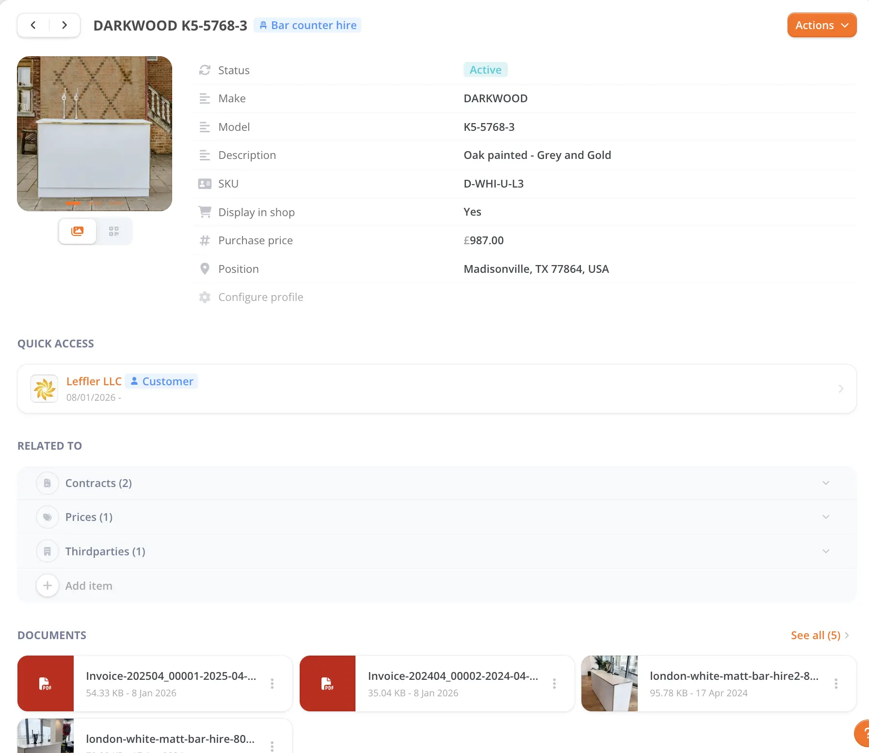Screen dimensions: 869x753
Task: Go to previous item with left arrow
Action: [x=33, y=25]
